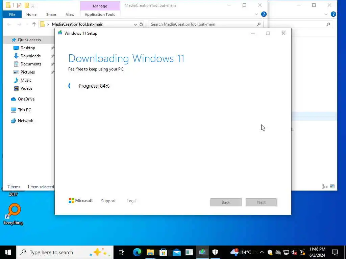Image resolution: width=346 pixels, height=259 pixels.
Task: Click the Windows Setup taskbar icon
Action: (202, 252)
